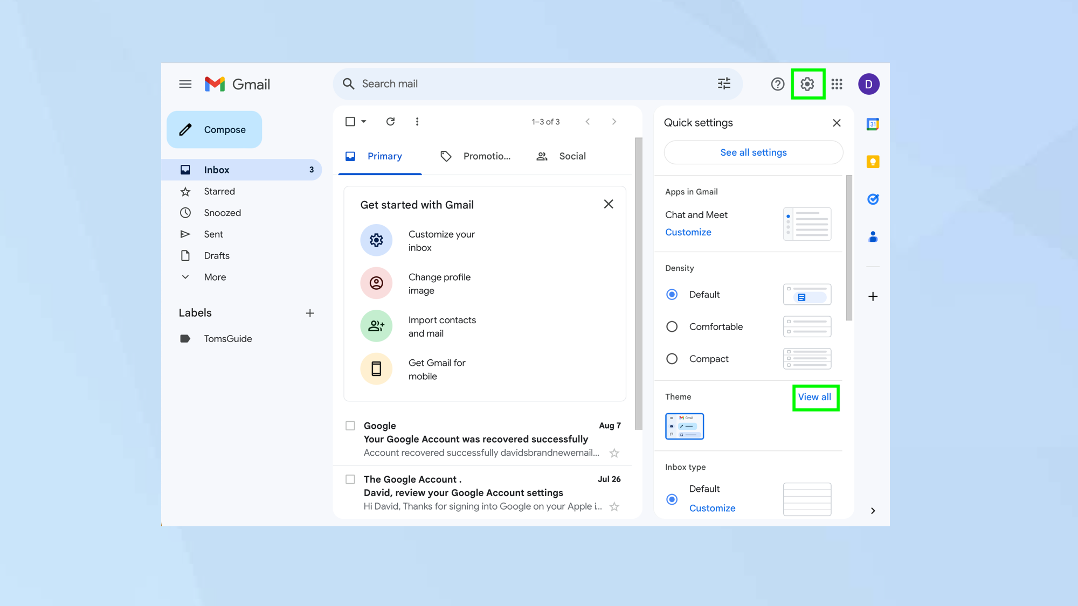
Task: Click the search mail input field icon
Action: coord(348,83)
